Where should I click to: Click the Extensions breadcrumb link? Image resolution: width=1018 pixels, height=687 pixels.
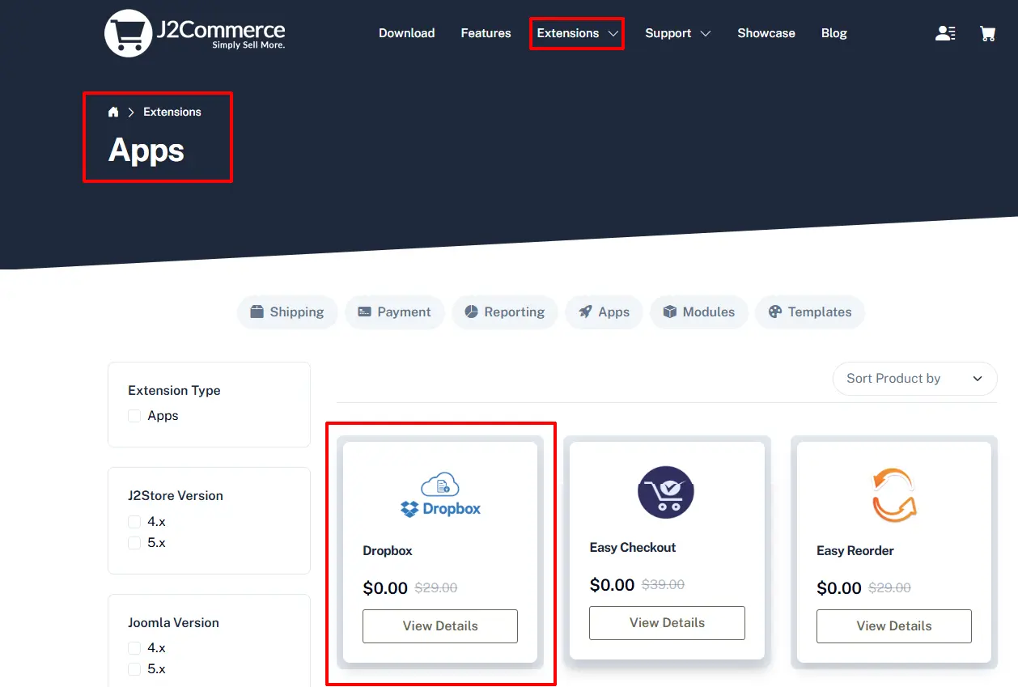point(172,112)
